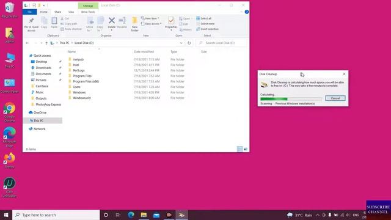Screen dimensions: 391x220
Task: Expand the Properties dropdown arrow
Action: pyautogui.click(x=171, y=30)
